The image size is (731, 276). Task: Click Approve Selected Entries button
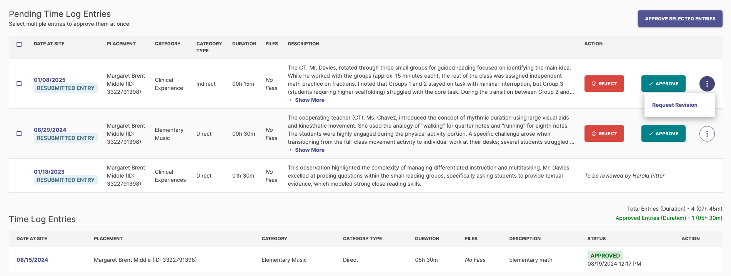pos(680,18)
